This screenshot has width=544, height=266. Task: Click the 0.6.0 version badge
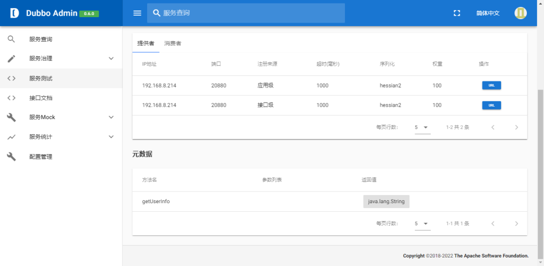(x=89, y=14)
